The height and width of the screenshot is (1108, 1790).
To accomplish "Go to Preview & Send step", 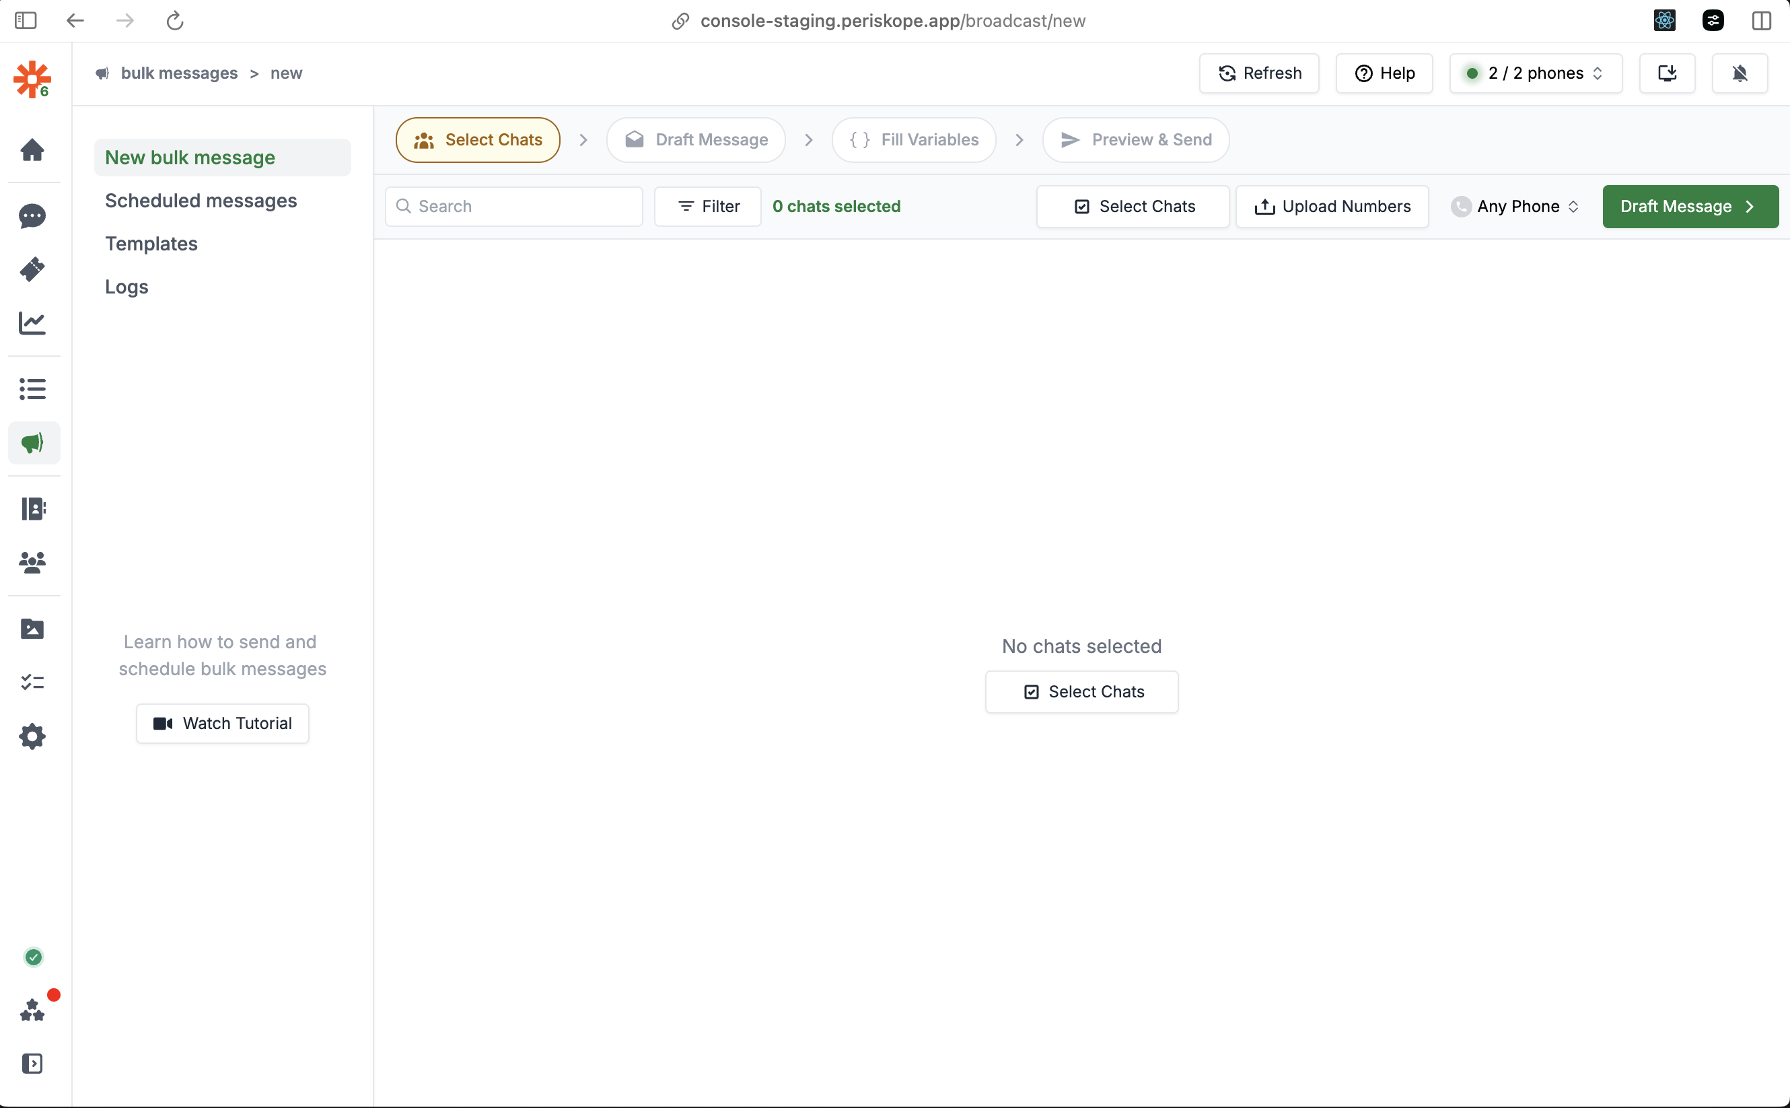I will tap(1136, 140).
